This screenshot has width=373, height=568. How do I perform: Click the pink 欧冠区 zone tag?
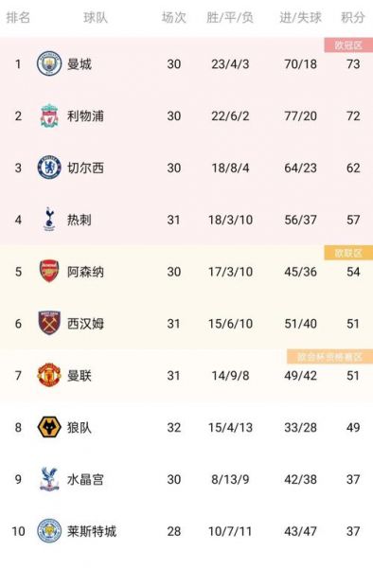coord(348,45)
